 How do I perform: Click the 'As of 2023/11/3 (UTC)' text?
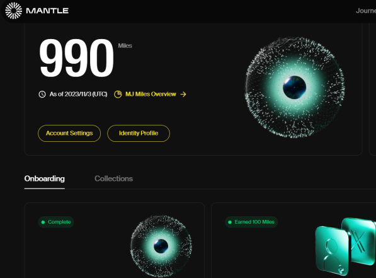[79, 94]
